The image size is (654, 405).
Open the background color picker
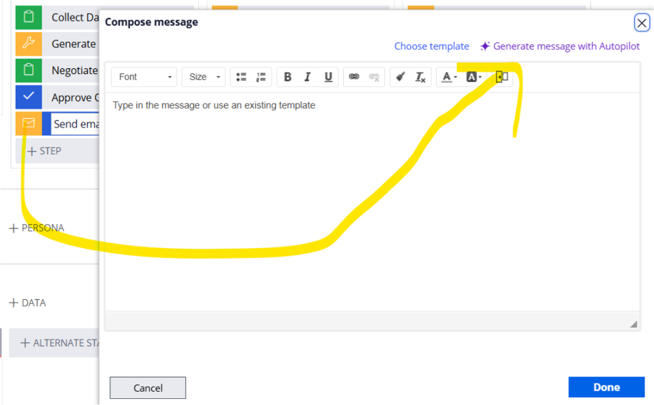pos(472,77)
